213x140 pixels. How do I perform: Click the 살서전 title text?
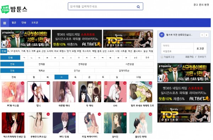pyautogui.click(x=115, y=137)
